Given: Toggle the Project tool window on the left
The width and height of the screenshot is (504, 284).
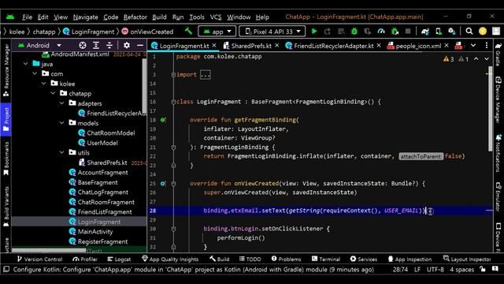Looking at the screenshot, I should [6, 119].
